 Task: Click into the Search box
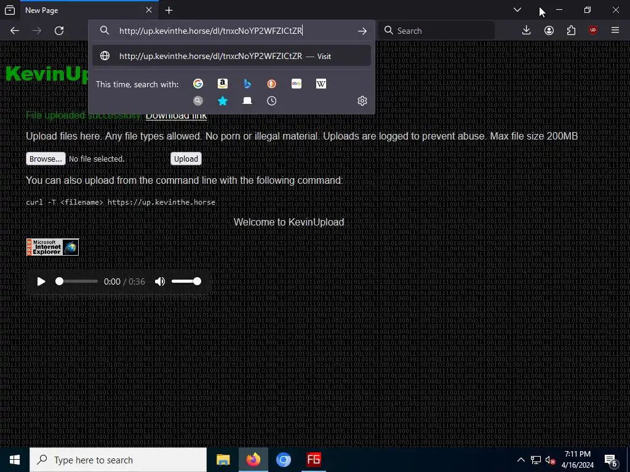(436, 31)
